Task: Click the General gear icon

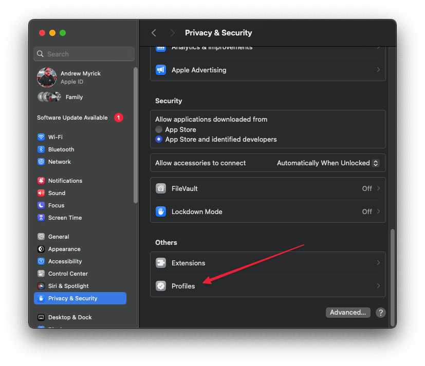Action: coord(41,237)
